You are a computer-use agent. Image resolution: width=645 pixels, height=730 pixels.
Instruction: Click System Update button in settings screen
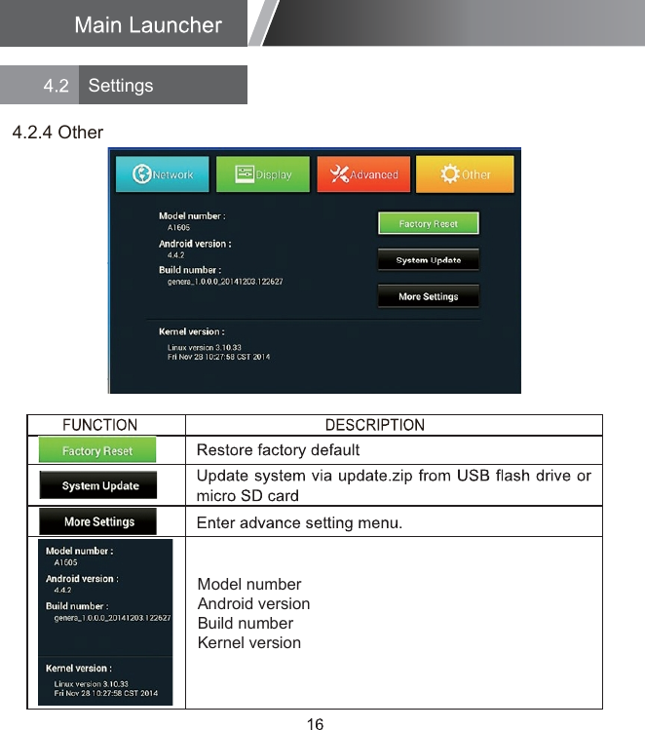428,260
